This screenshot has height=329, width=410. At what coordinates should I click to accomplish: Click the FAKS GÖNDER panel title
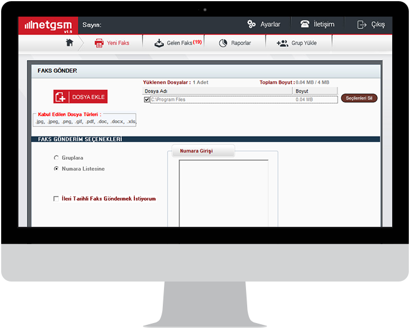[x=57, y=71]
